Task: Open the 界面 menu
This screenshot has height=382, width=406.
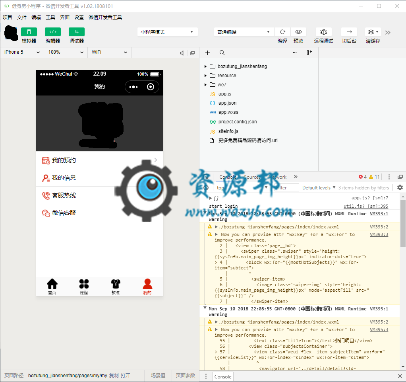Action: tap(65, 18)
